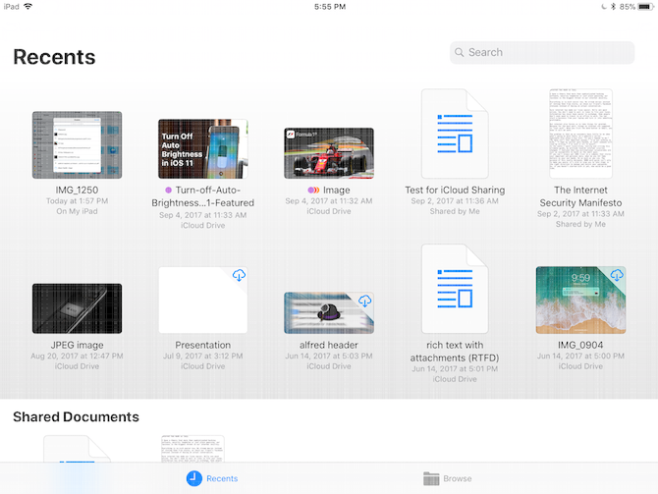Open the IMG_1250 thumbnail
658x494 pixels.
[77, 144]
